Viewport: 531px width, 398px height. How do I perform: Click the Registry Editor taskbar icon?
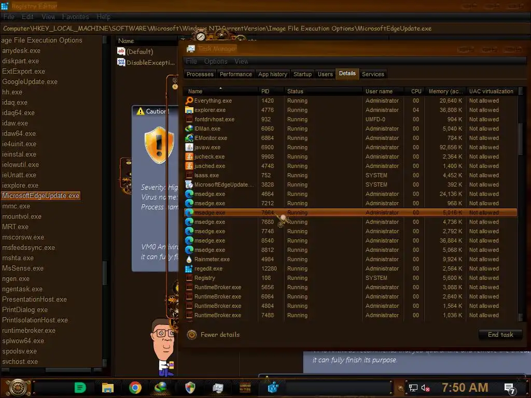click(273, 388)
